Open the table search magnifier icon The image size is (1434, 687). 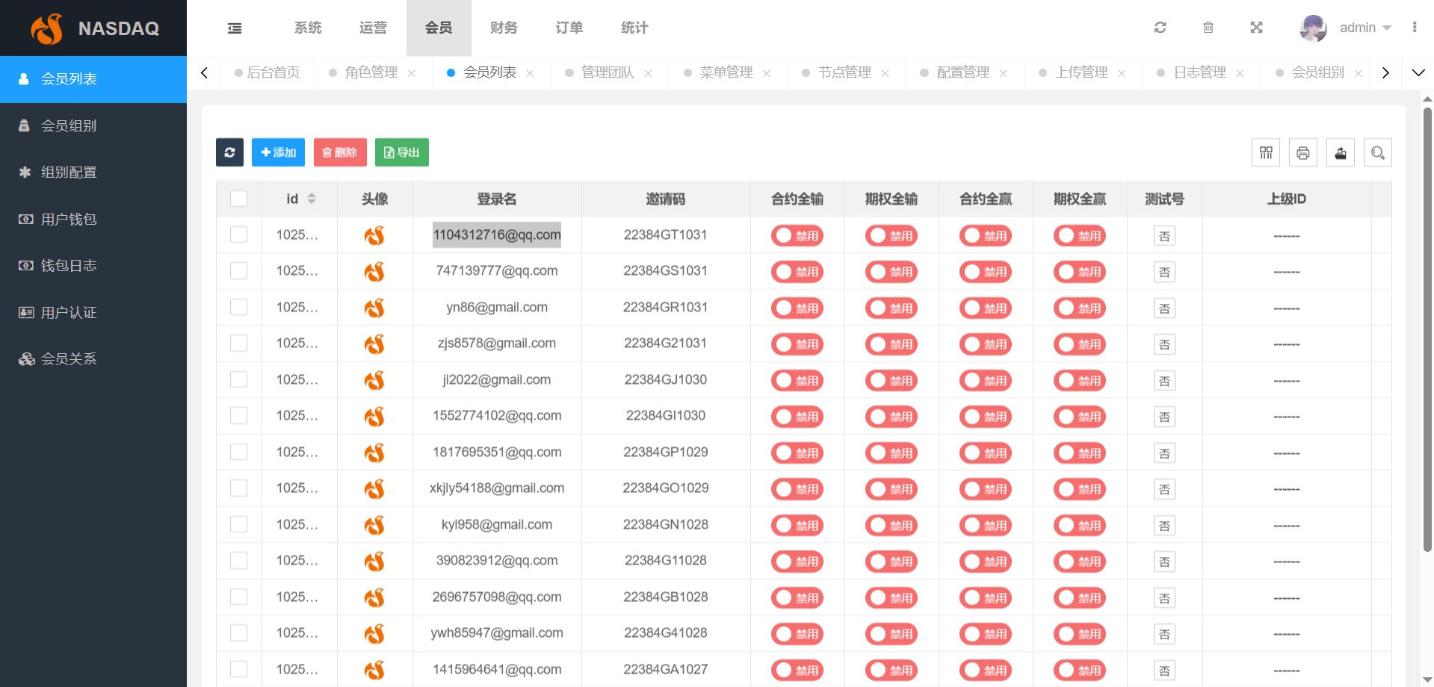click(1377, 153)
